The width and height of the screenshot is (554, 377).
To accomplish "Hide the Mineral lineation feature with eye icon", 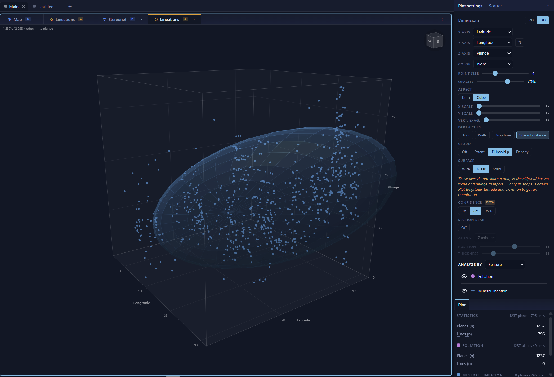I will coord(464,291).
